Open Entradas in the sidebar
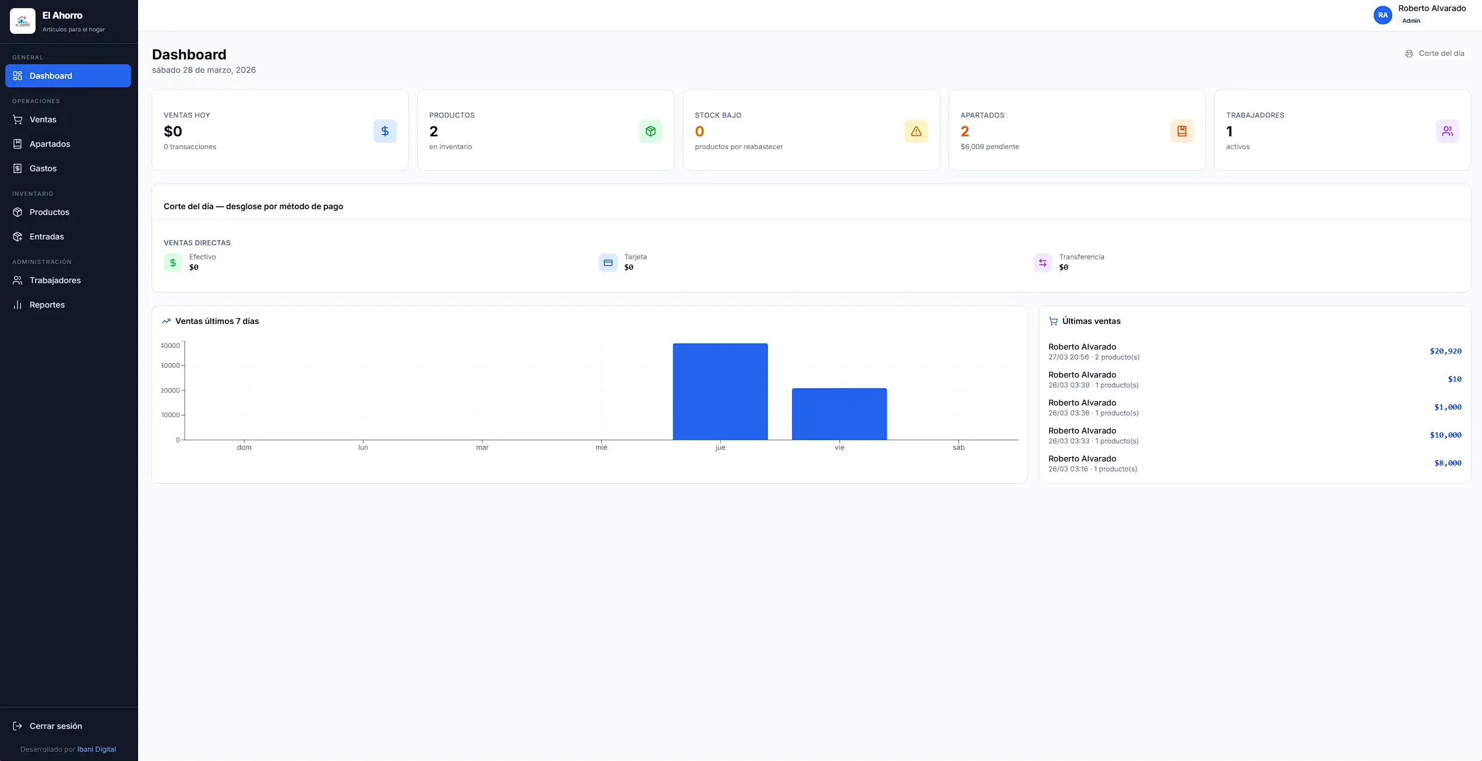The image size is (1482, 761). 47,237
